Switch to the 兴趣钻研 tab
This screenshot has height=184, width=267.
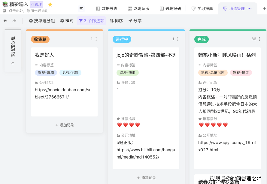[170, 9]
